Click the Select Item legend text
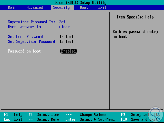This screenshot has width=164, height=123. click(x=48, y=115)
